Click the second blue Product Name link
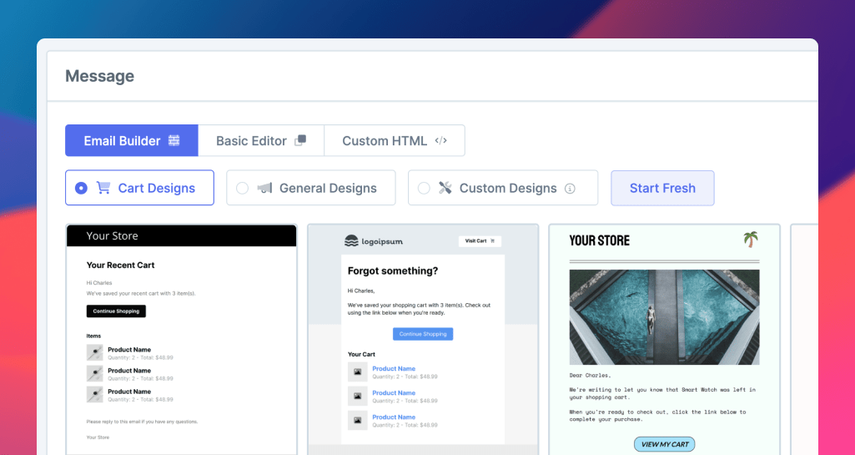855x455 pixels. 394,393
